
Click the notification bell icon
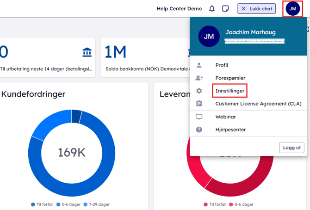tap(212, 9)
